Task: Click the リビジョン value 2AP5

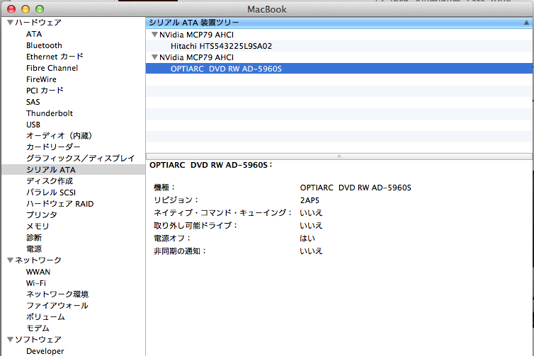Action: (309, 200)
